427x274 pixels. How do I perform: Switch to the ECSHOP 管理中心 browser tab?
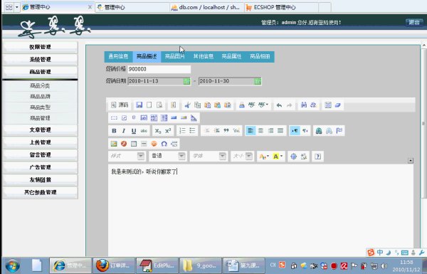click(x=281, y=7)
